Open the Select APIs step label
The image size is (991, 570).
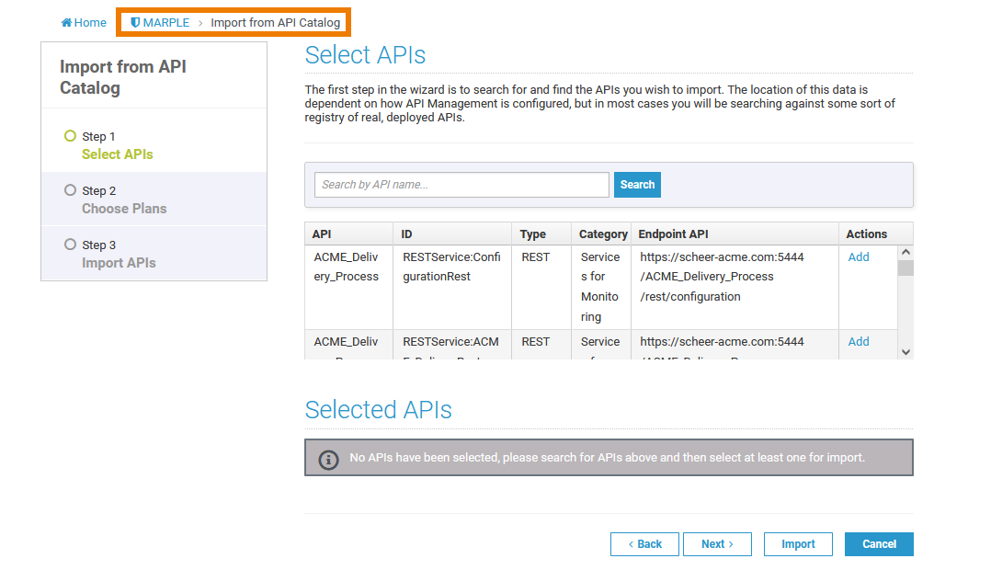[117, 154]
